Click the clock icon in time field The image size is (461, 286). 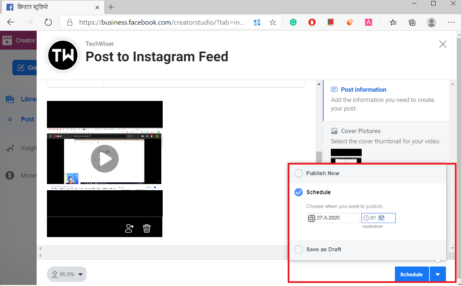(366, 218)
